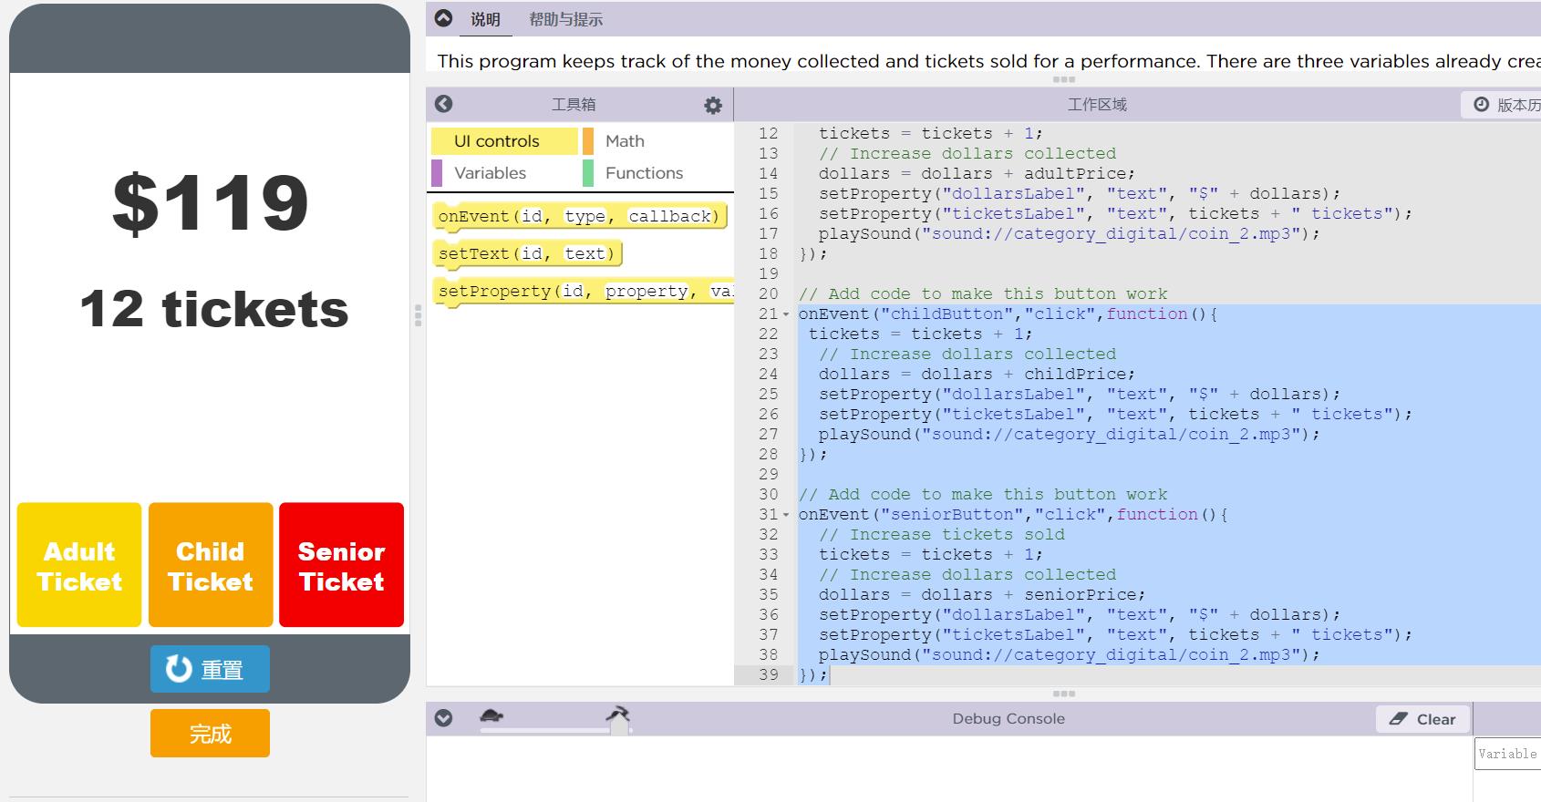The image size is (1541, 802).
Task: Click the eraser icon on the Clear button
Action: tap(1398, 719)
